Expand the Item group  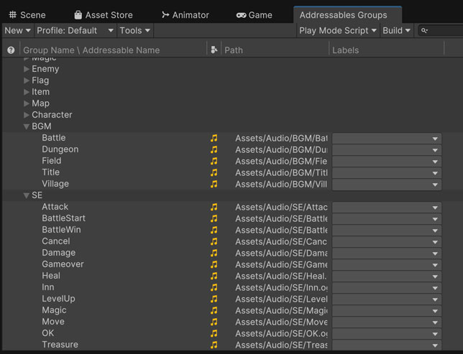click(27, 92)
